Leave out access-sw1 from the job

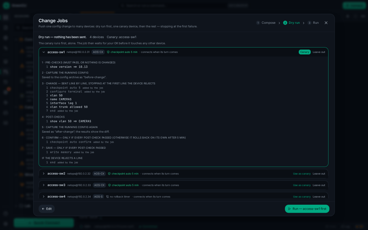(319, 52)
